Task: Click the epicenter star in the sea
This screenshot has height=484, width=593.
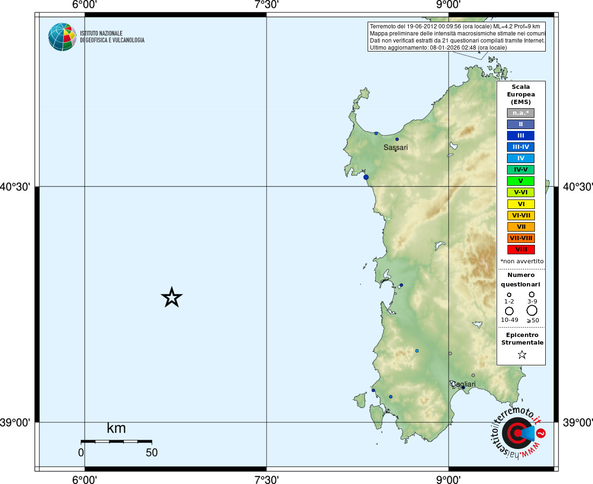Action: click(x=172, y=297)
